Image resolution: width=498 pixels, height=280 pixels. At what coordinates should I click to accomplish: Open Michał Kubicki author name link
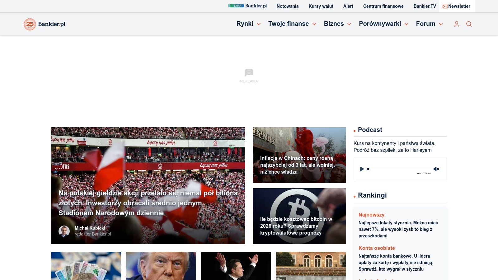[x=90, y=228]
